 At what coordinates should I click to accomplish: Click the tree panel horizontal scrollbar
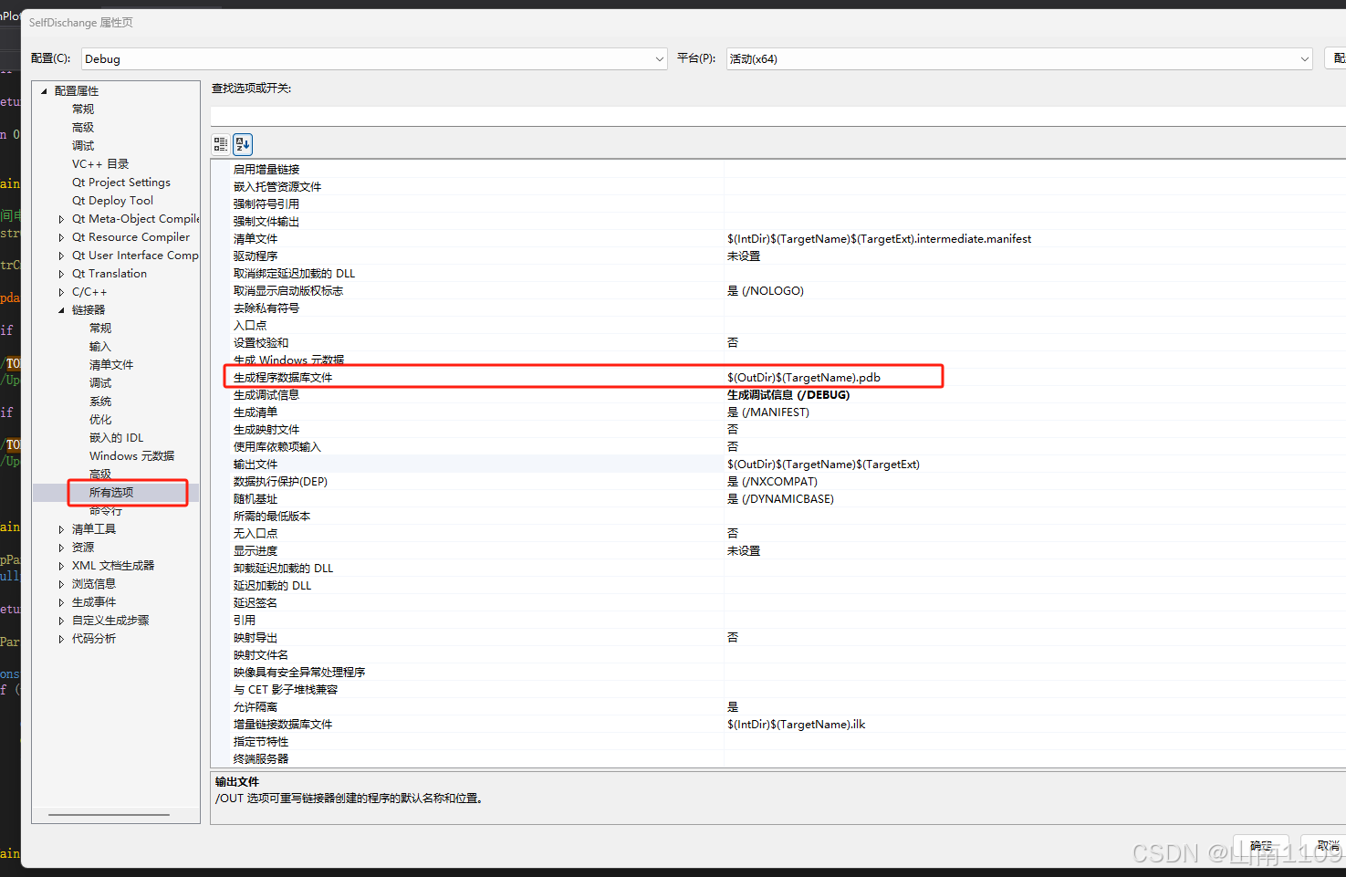click(109, 815)
